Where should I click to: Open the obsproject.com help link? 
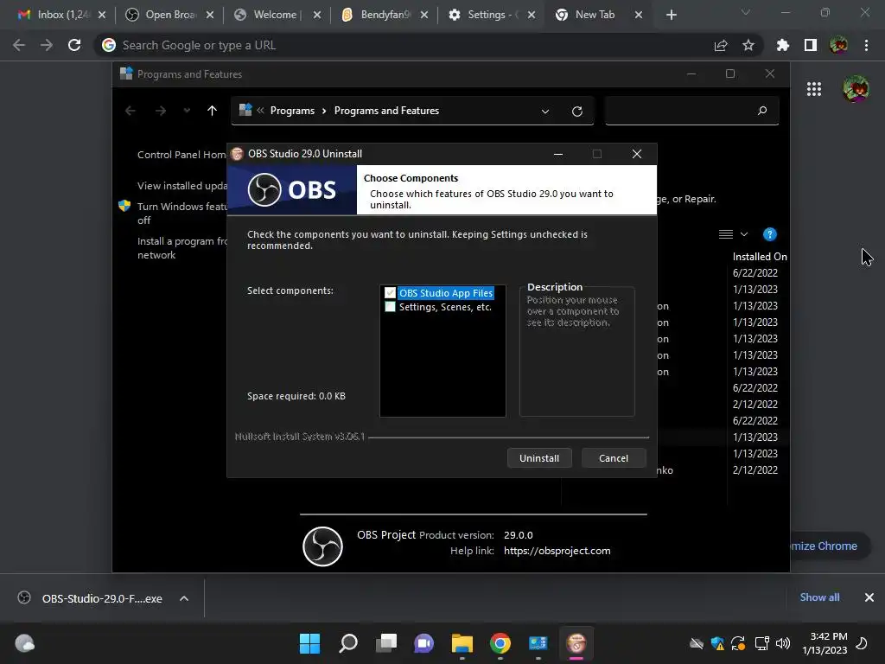(x=557, y=551)
